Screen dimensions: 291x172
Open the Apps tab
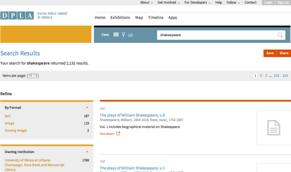pyautogui.click(x=173, y=18)
